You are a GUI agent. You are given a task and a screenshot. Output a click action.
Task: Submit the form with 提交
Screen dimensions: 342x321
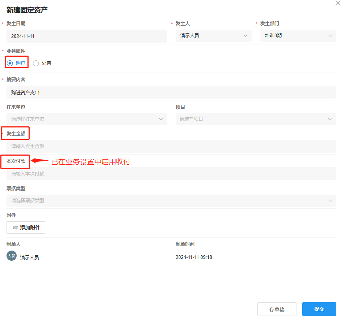pyautogui.click(x=319, y=309)
